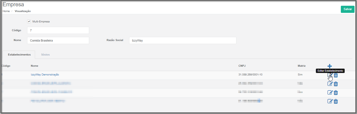
Task: Edit the IzzyWay Demonstração establishment
Action: tap(330, 75)
